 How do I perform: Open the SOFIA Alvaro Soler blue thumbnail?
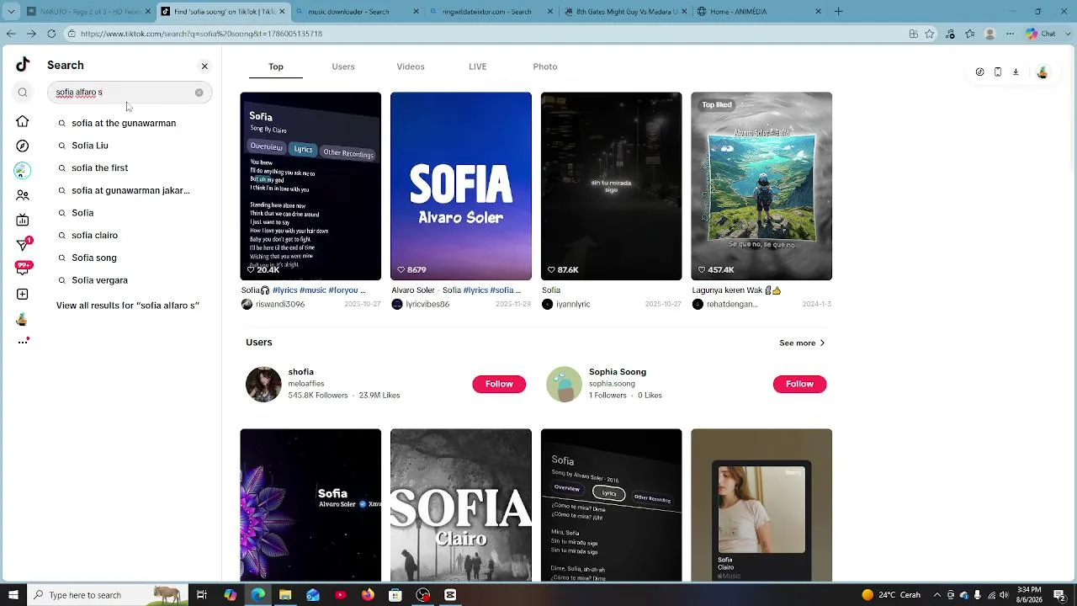click(461, 186)
